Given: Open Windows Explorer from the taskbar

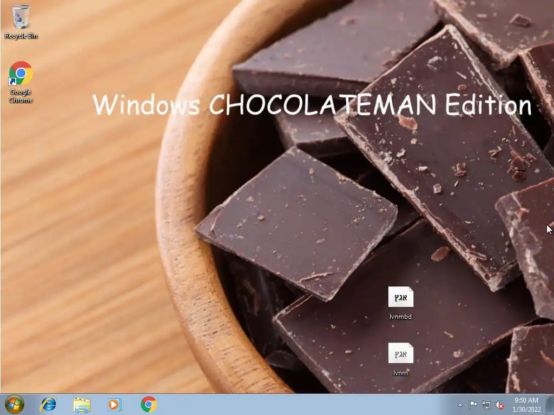Looking at the screenshot, I should click(82, 404).
